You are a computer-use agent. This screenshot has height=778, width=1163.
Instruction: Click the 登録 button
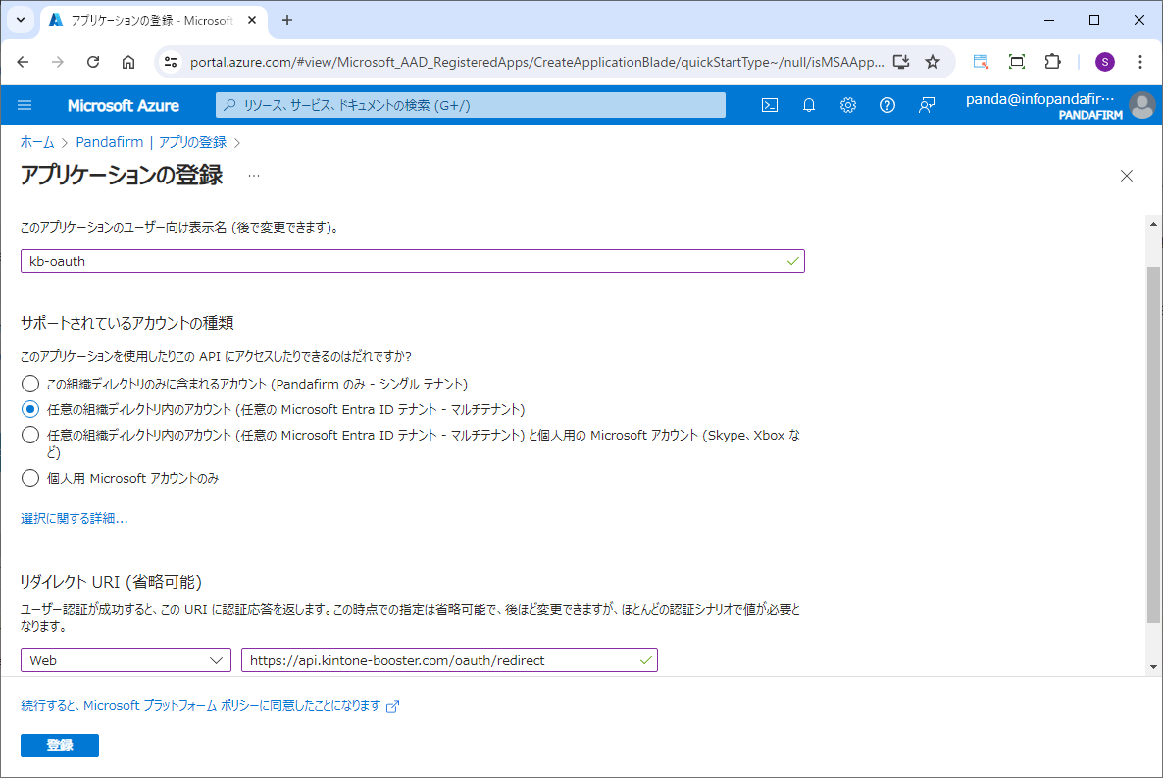click(60, 746)
